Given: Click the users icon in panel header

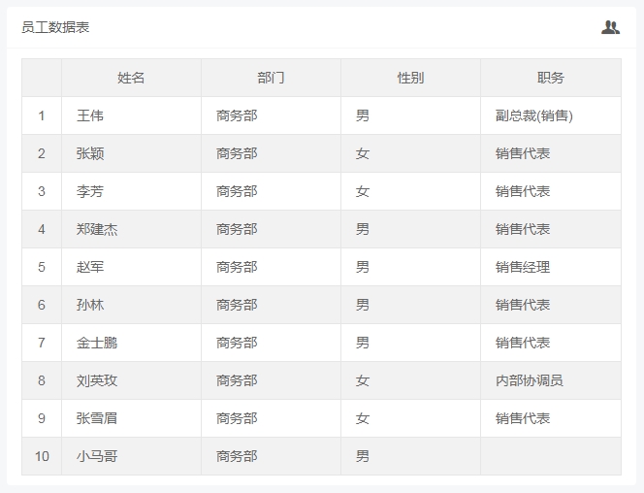Looking at the screenshot, I should point(610,27).
